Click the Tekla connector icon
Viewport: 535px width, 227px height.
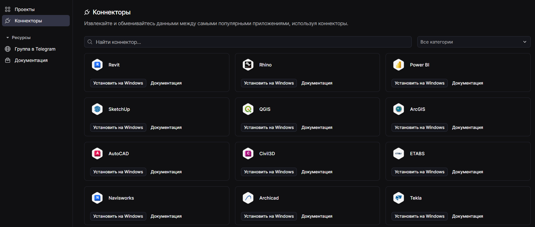point(399,198)
